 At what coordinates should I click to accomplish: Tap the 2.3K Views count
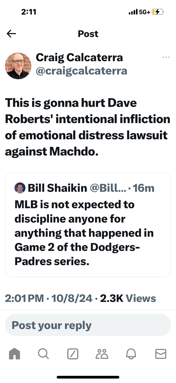click(128, 298)
